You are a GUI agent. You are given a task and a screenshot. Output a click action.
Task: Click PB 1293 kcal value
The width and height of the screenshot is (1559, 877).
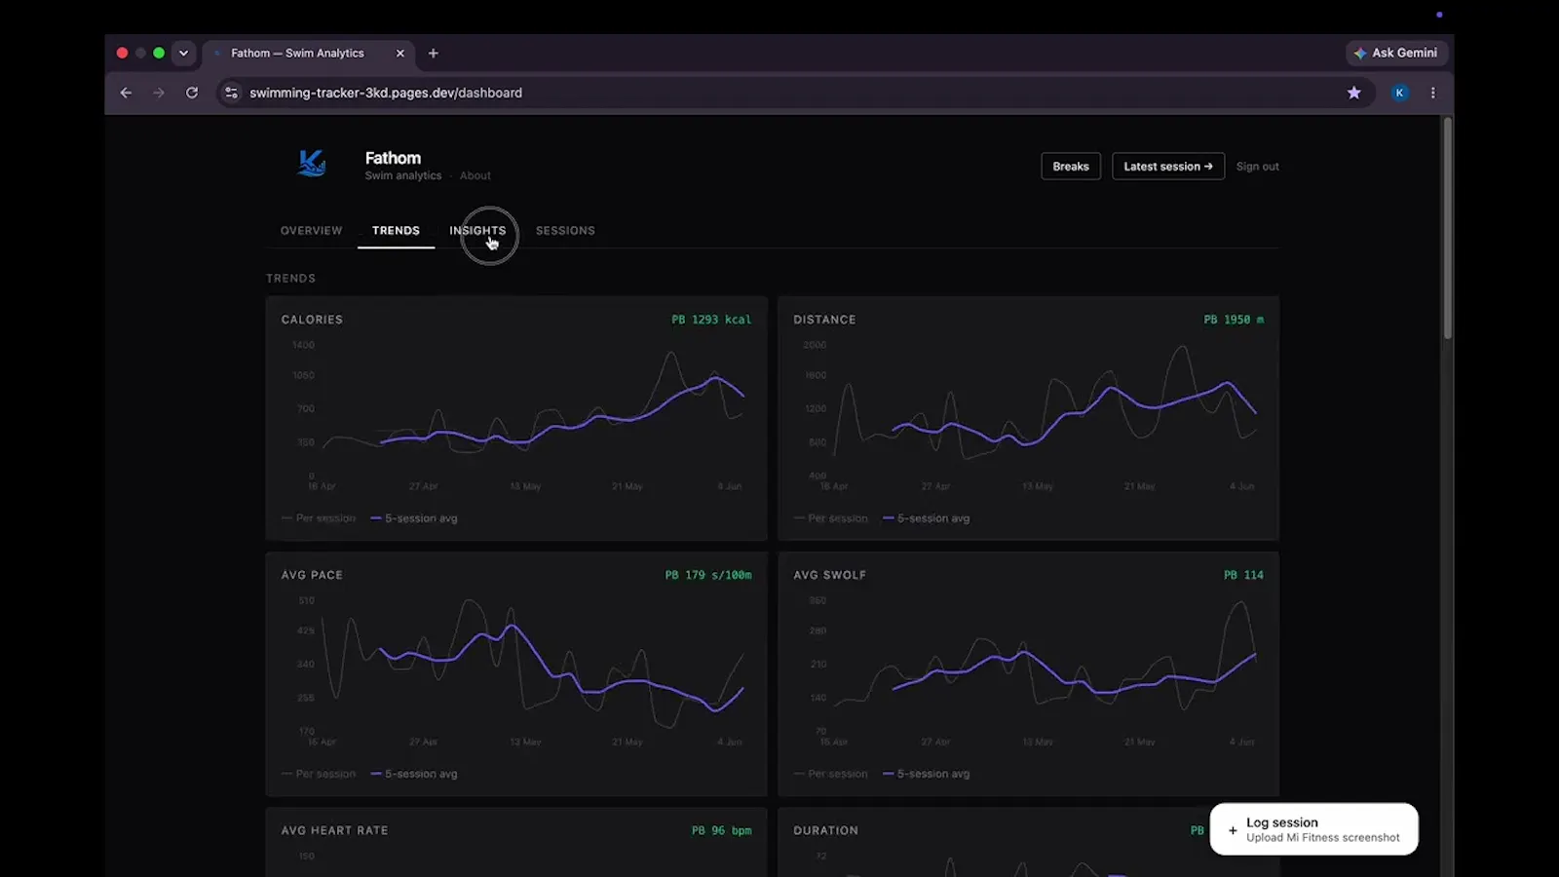click(x=711, y=320)
